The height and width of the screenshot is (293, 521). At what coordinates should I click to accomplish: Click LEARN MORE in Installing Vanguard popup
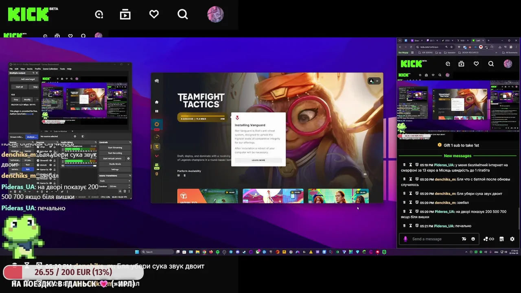(258, 160)
